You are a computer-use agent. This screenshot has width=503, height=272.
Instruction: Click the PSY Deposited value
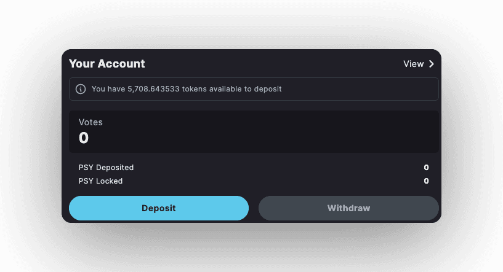pyautogui.click(x=426, y=168)
